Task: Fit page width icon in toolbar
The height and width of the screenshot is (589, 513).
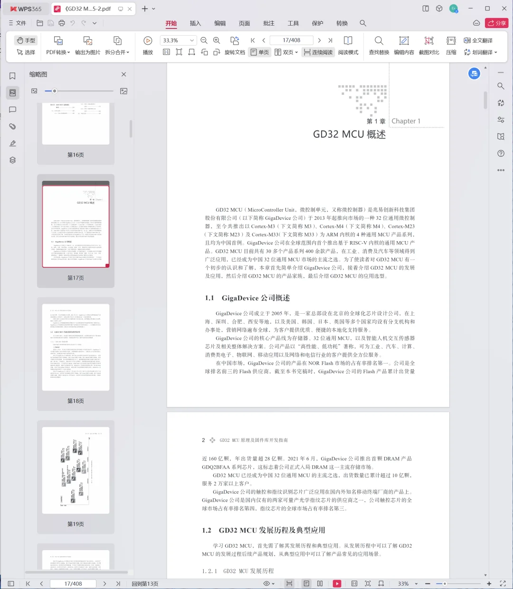Action: tap(191, 52)
